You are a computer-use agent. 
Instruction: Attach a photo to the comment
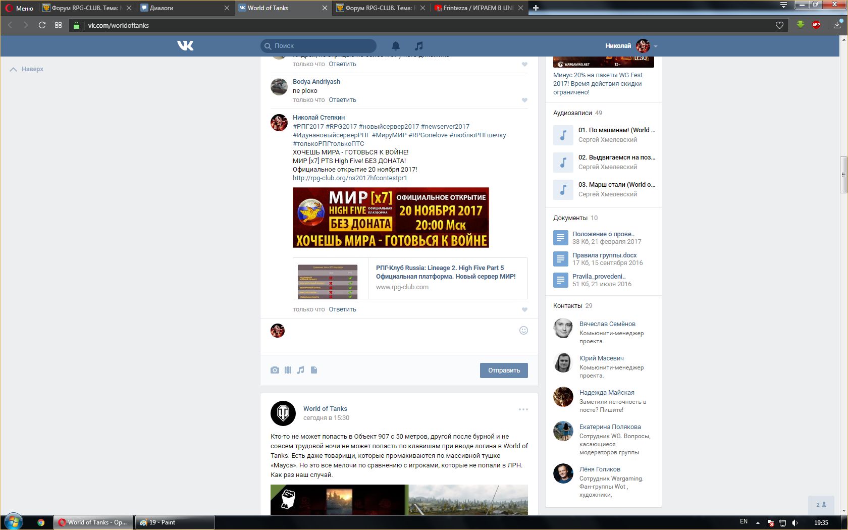(x=275, y=370)
